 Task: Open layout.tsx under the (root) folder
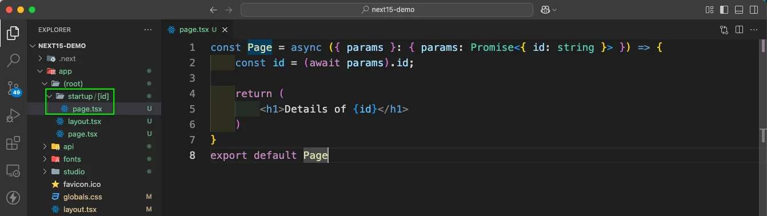coord(94,121)
